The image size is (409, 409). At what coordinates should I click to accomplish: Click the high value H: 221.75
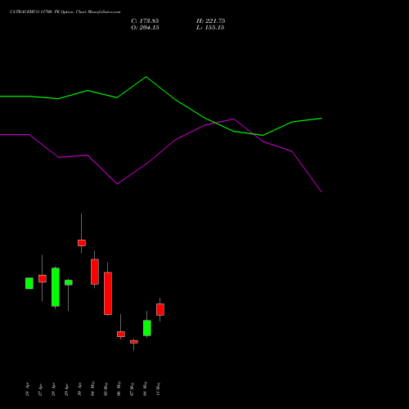(210, 21)
